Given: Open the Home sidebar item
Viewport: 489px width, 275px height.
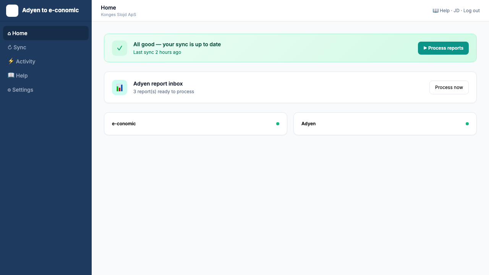Looking at the screenshot, I should (x=46, y=33).
